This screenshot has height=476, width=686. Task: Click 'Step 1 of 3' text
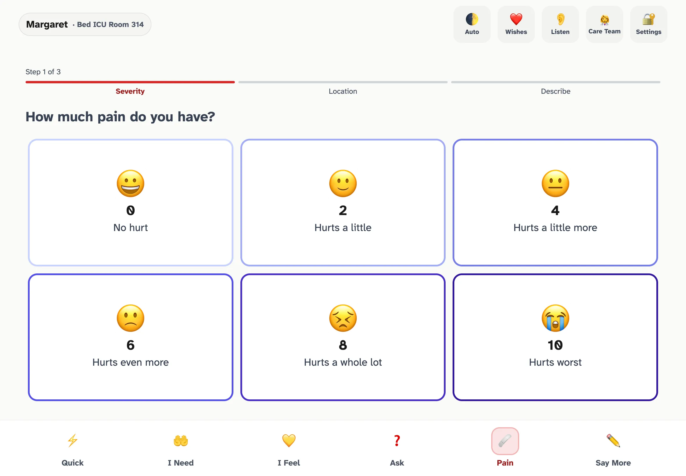click(x=43, y=72)
